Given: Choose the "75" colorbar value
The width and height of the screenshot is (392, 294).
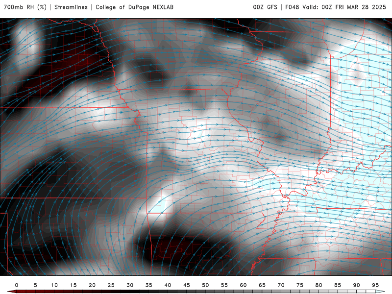Looking at the screenshot, I should [x=300, y=285].
